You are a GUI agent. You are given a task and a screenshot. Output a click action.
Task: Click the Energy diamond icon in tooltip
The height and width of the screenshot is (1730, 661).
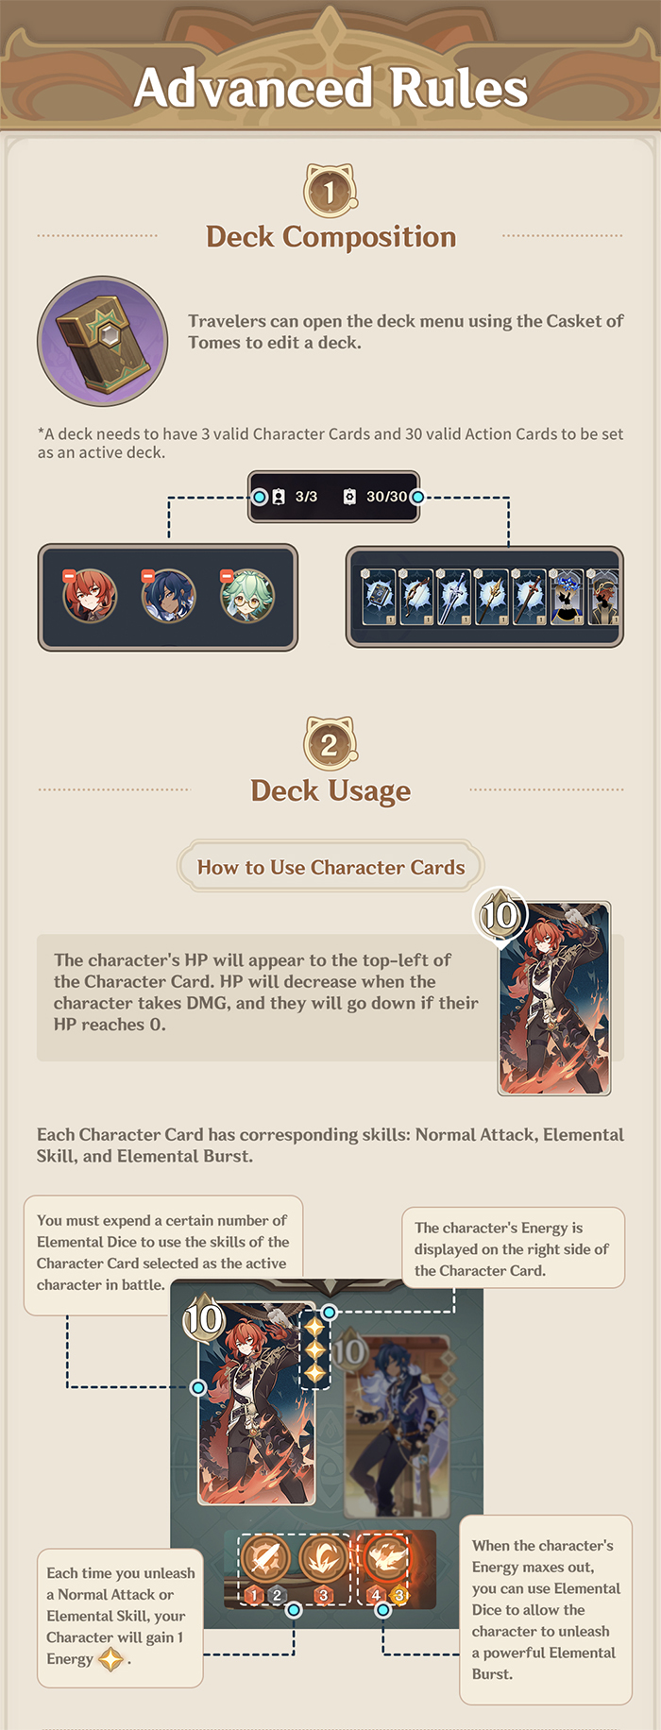pos(111,1659)
